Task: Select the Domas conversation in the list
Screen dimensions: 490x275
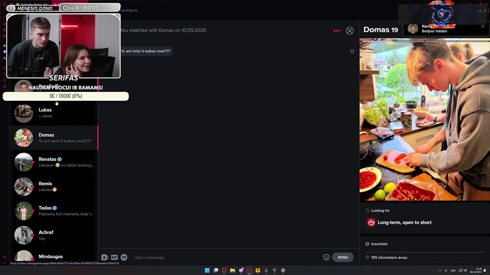Action: tap(54, 137)
